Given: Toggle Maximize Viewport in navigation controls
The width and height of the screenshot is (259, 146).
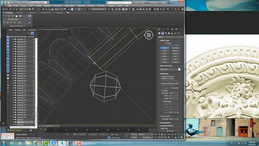Looking at the screenshot, I should coord(182,137).
